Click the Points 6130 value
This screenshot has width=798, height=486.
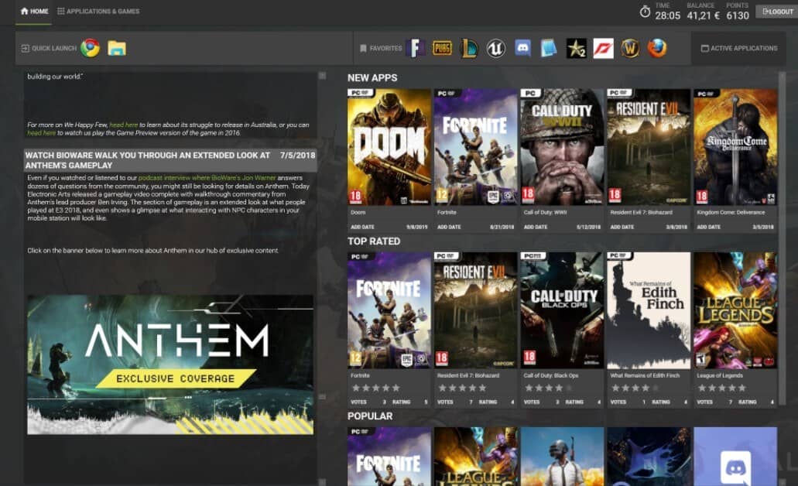pyautogui.click(x=738, y=15)
